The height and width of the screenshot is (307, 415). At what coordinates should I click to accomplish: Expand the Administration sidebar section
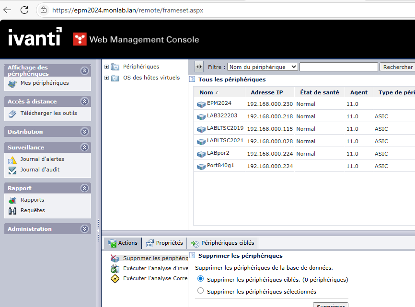click(85, 229)
